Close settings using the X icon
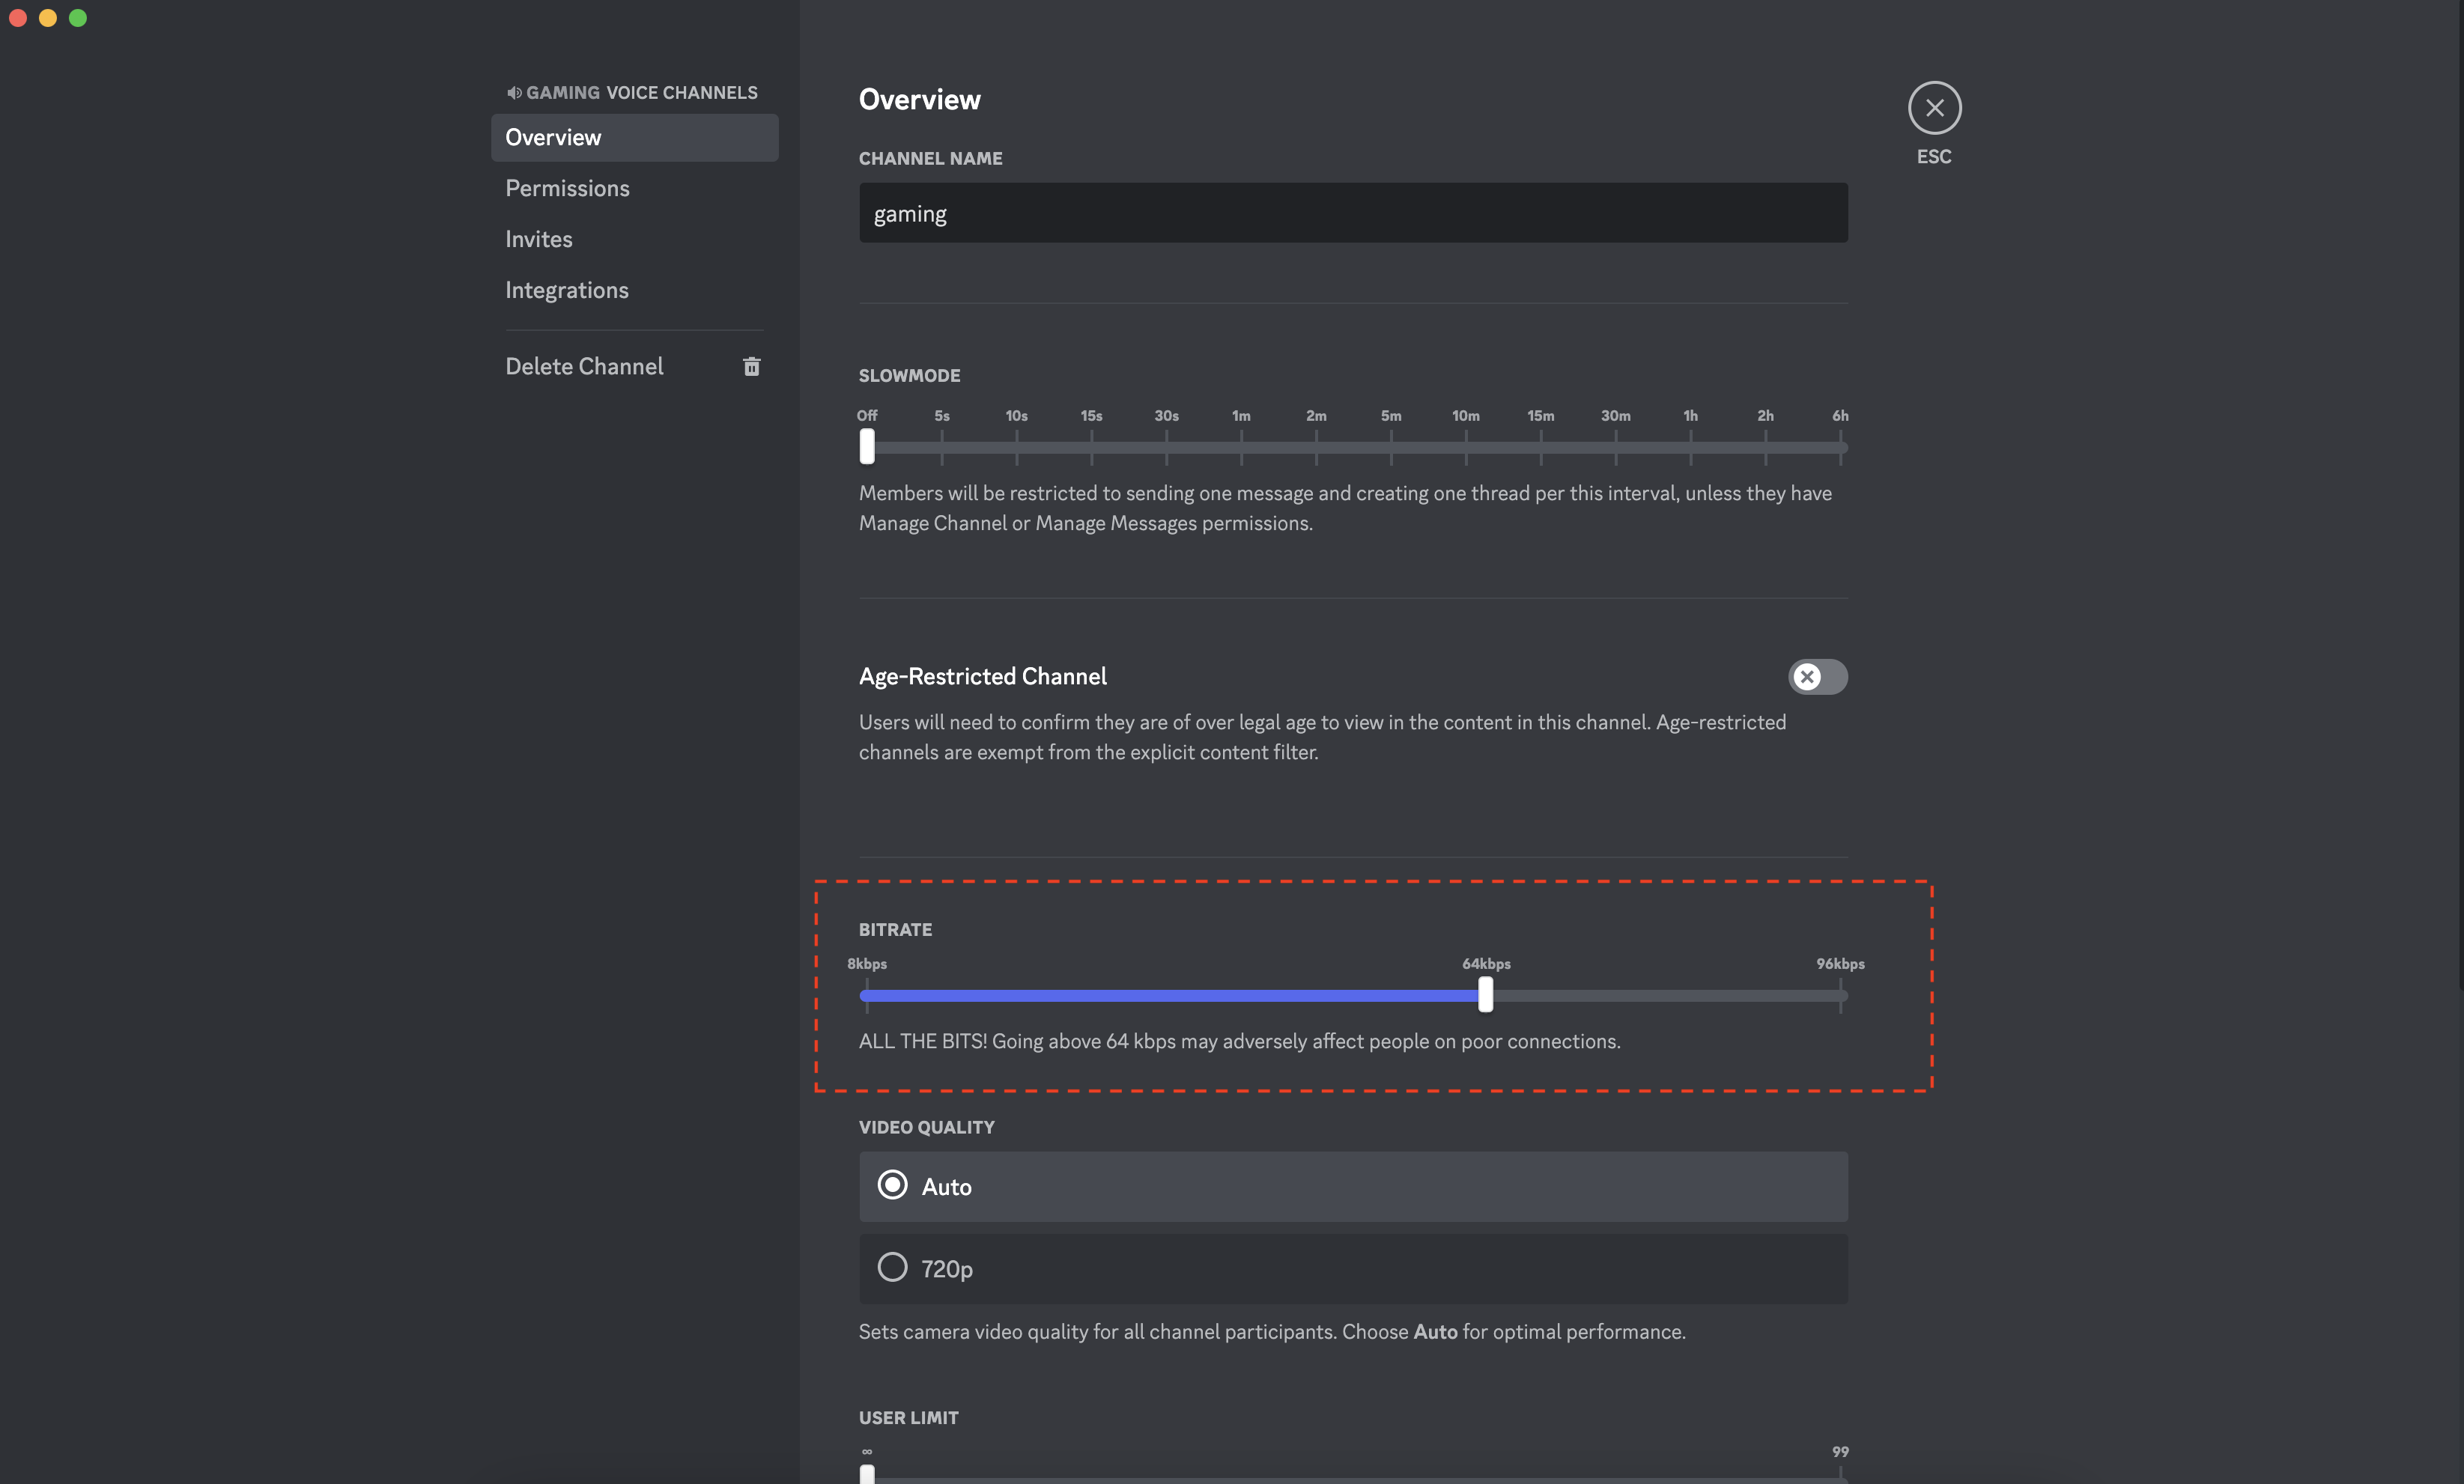This screenshot has height=1484, width=2464. tap(1934, 107)
